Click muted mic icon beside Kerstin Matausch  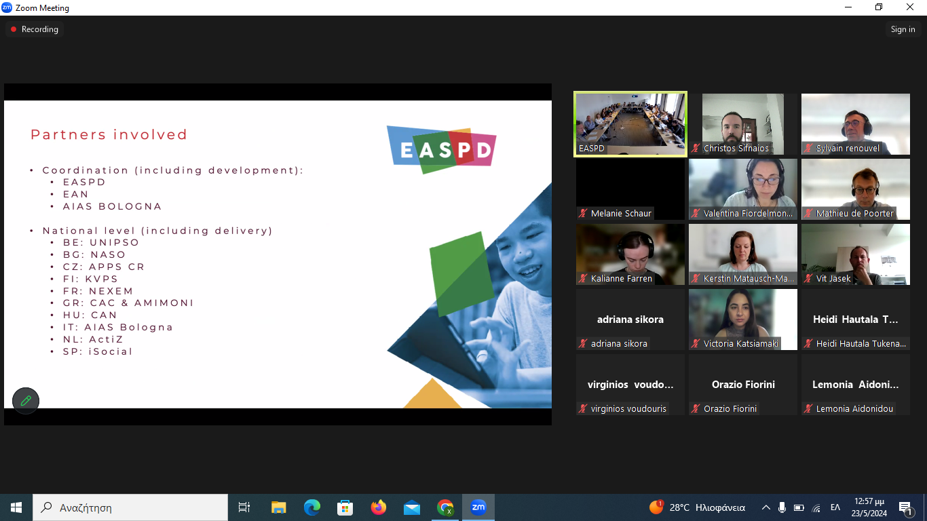[x=696, y=278]
